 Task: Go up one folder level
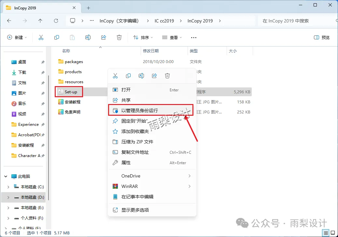click(x=40, y=21)
